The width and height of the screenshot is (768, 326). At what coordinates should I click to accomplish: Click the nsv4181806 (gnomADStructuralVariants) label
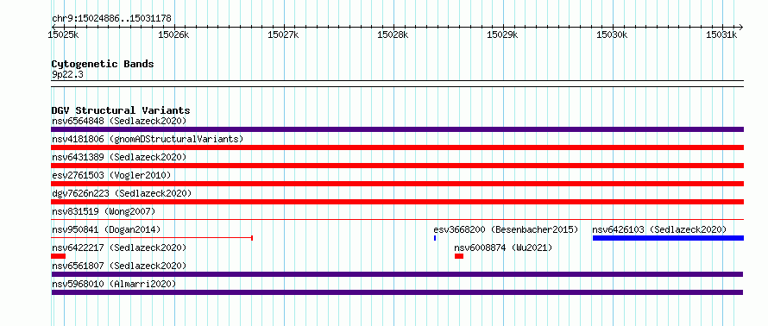[148, 139]
